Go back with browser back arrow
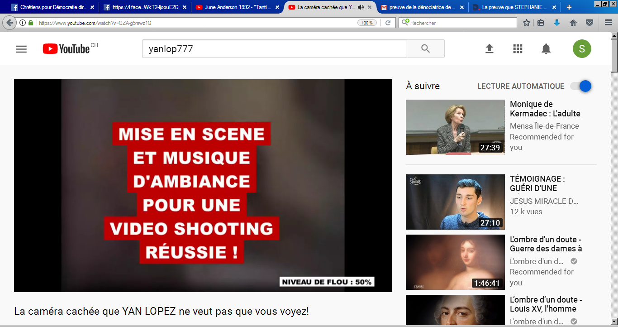Viewport: 618px width, 327px height. click(9, 23)
